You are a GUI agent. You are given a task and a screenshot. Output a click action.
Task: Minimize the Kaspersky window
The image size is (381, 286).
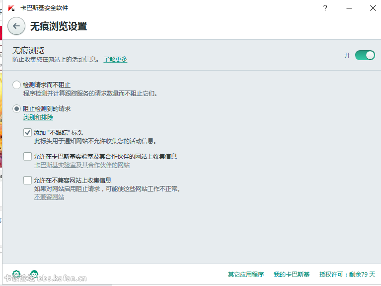[x=349, y=8]
